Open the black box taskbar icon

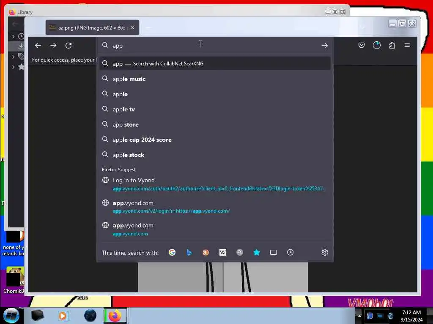38,316
